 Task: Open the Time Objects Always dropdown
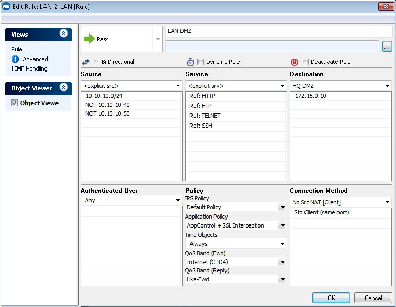coord(282,244)
